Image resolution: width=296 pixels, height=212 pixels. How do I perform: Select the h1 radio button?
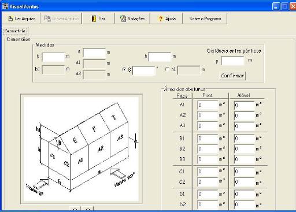[x=167, y=69]
